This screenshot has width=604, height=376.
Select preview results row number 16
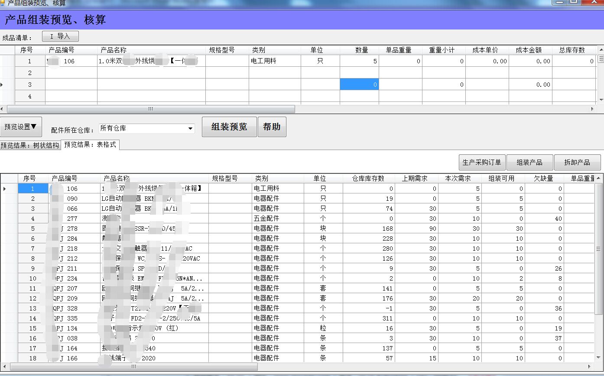[33, 338]
